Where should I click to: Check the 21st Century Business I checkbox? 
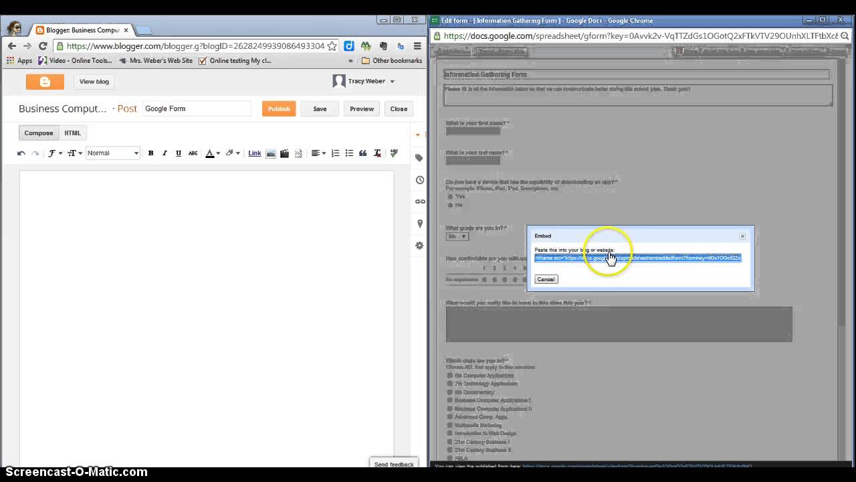click(450, 442)
